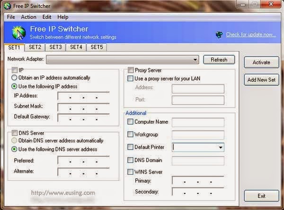Check the DNS Domain checkbox
284x210 pixels.
(130, 160)
